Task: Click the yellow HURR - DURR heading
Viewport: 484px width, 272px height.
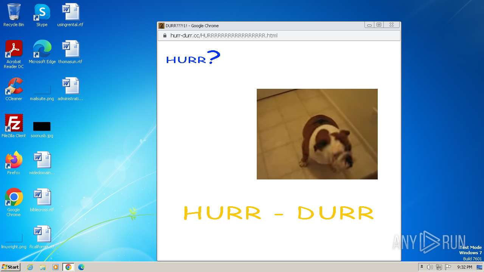Action: pyautogui.click(x=279, y=213)
